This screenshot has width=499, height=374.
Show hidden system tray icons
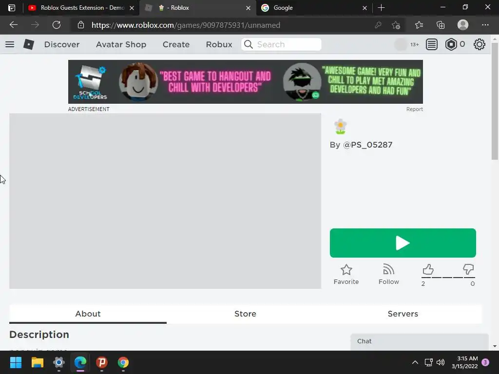(415, 362)
